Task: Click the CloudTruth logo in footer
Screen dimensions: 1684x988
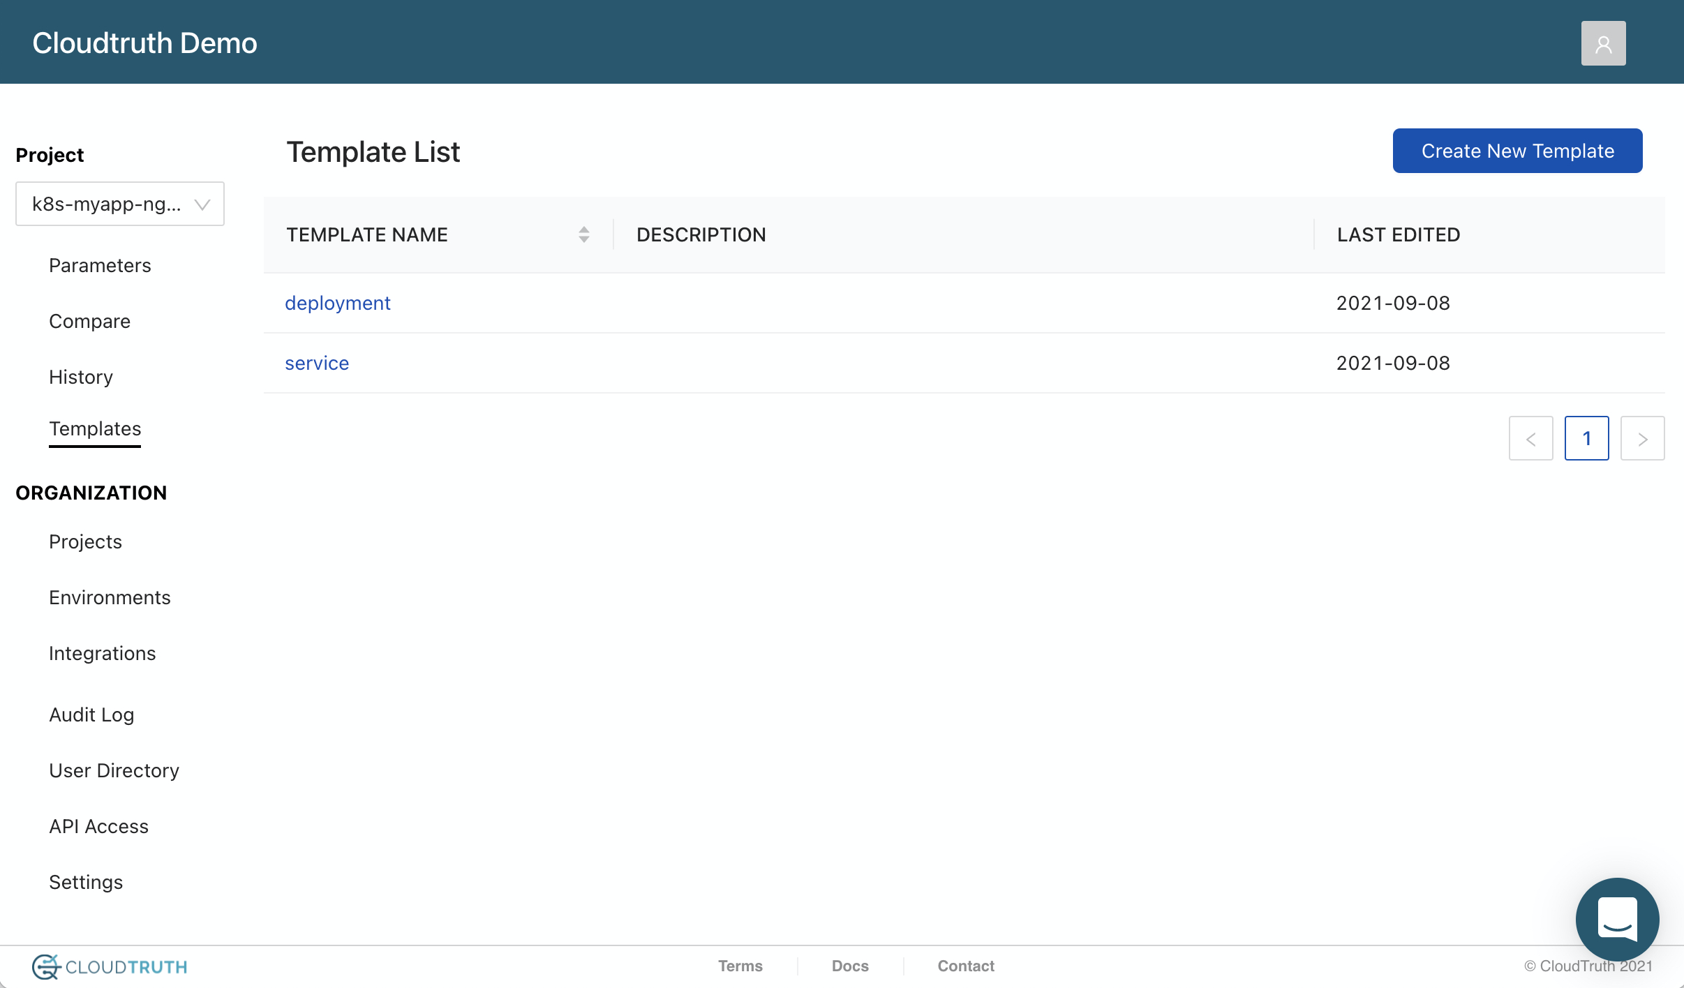Action: click(x=110, y=966)
